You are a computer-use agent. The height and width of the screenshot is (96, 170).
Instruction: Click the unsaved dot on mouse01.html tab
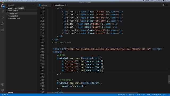(x=66, y=5)
